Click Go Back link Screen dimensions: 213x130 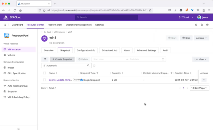pos(46,32)
